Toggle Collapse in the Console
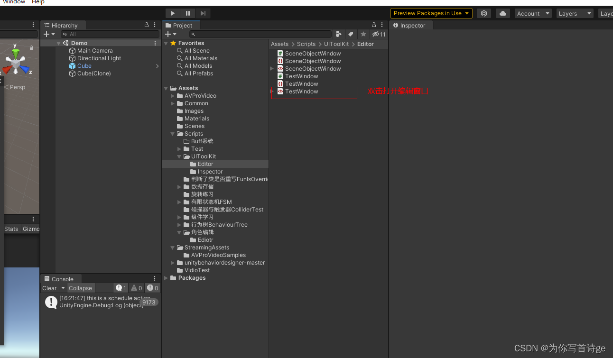Screen dimensions: 613x358 click(80, 288)
